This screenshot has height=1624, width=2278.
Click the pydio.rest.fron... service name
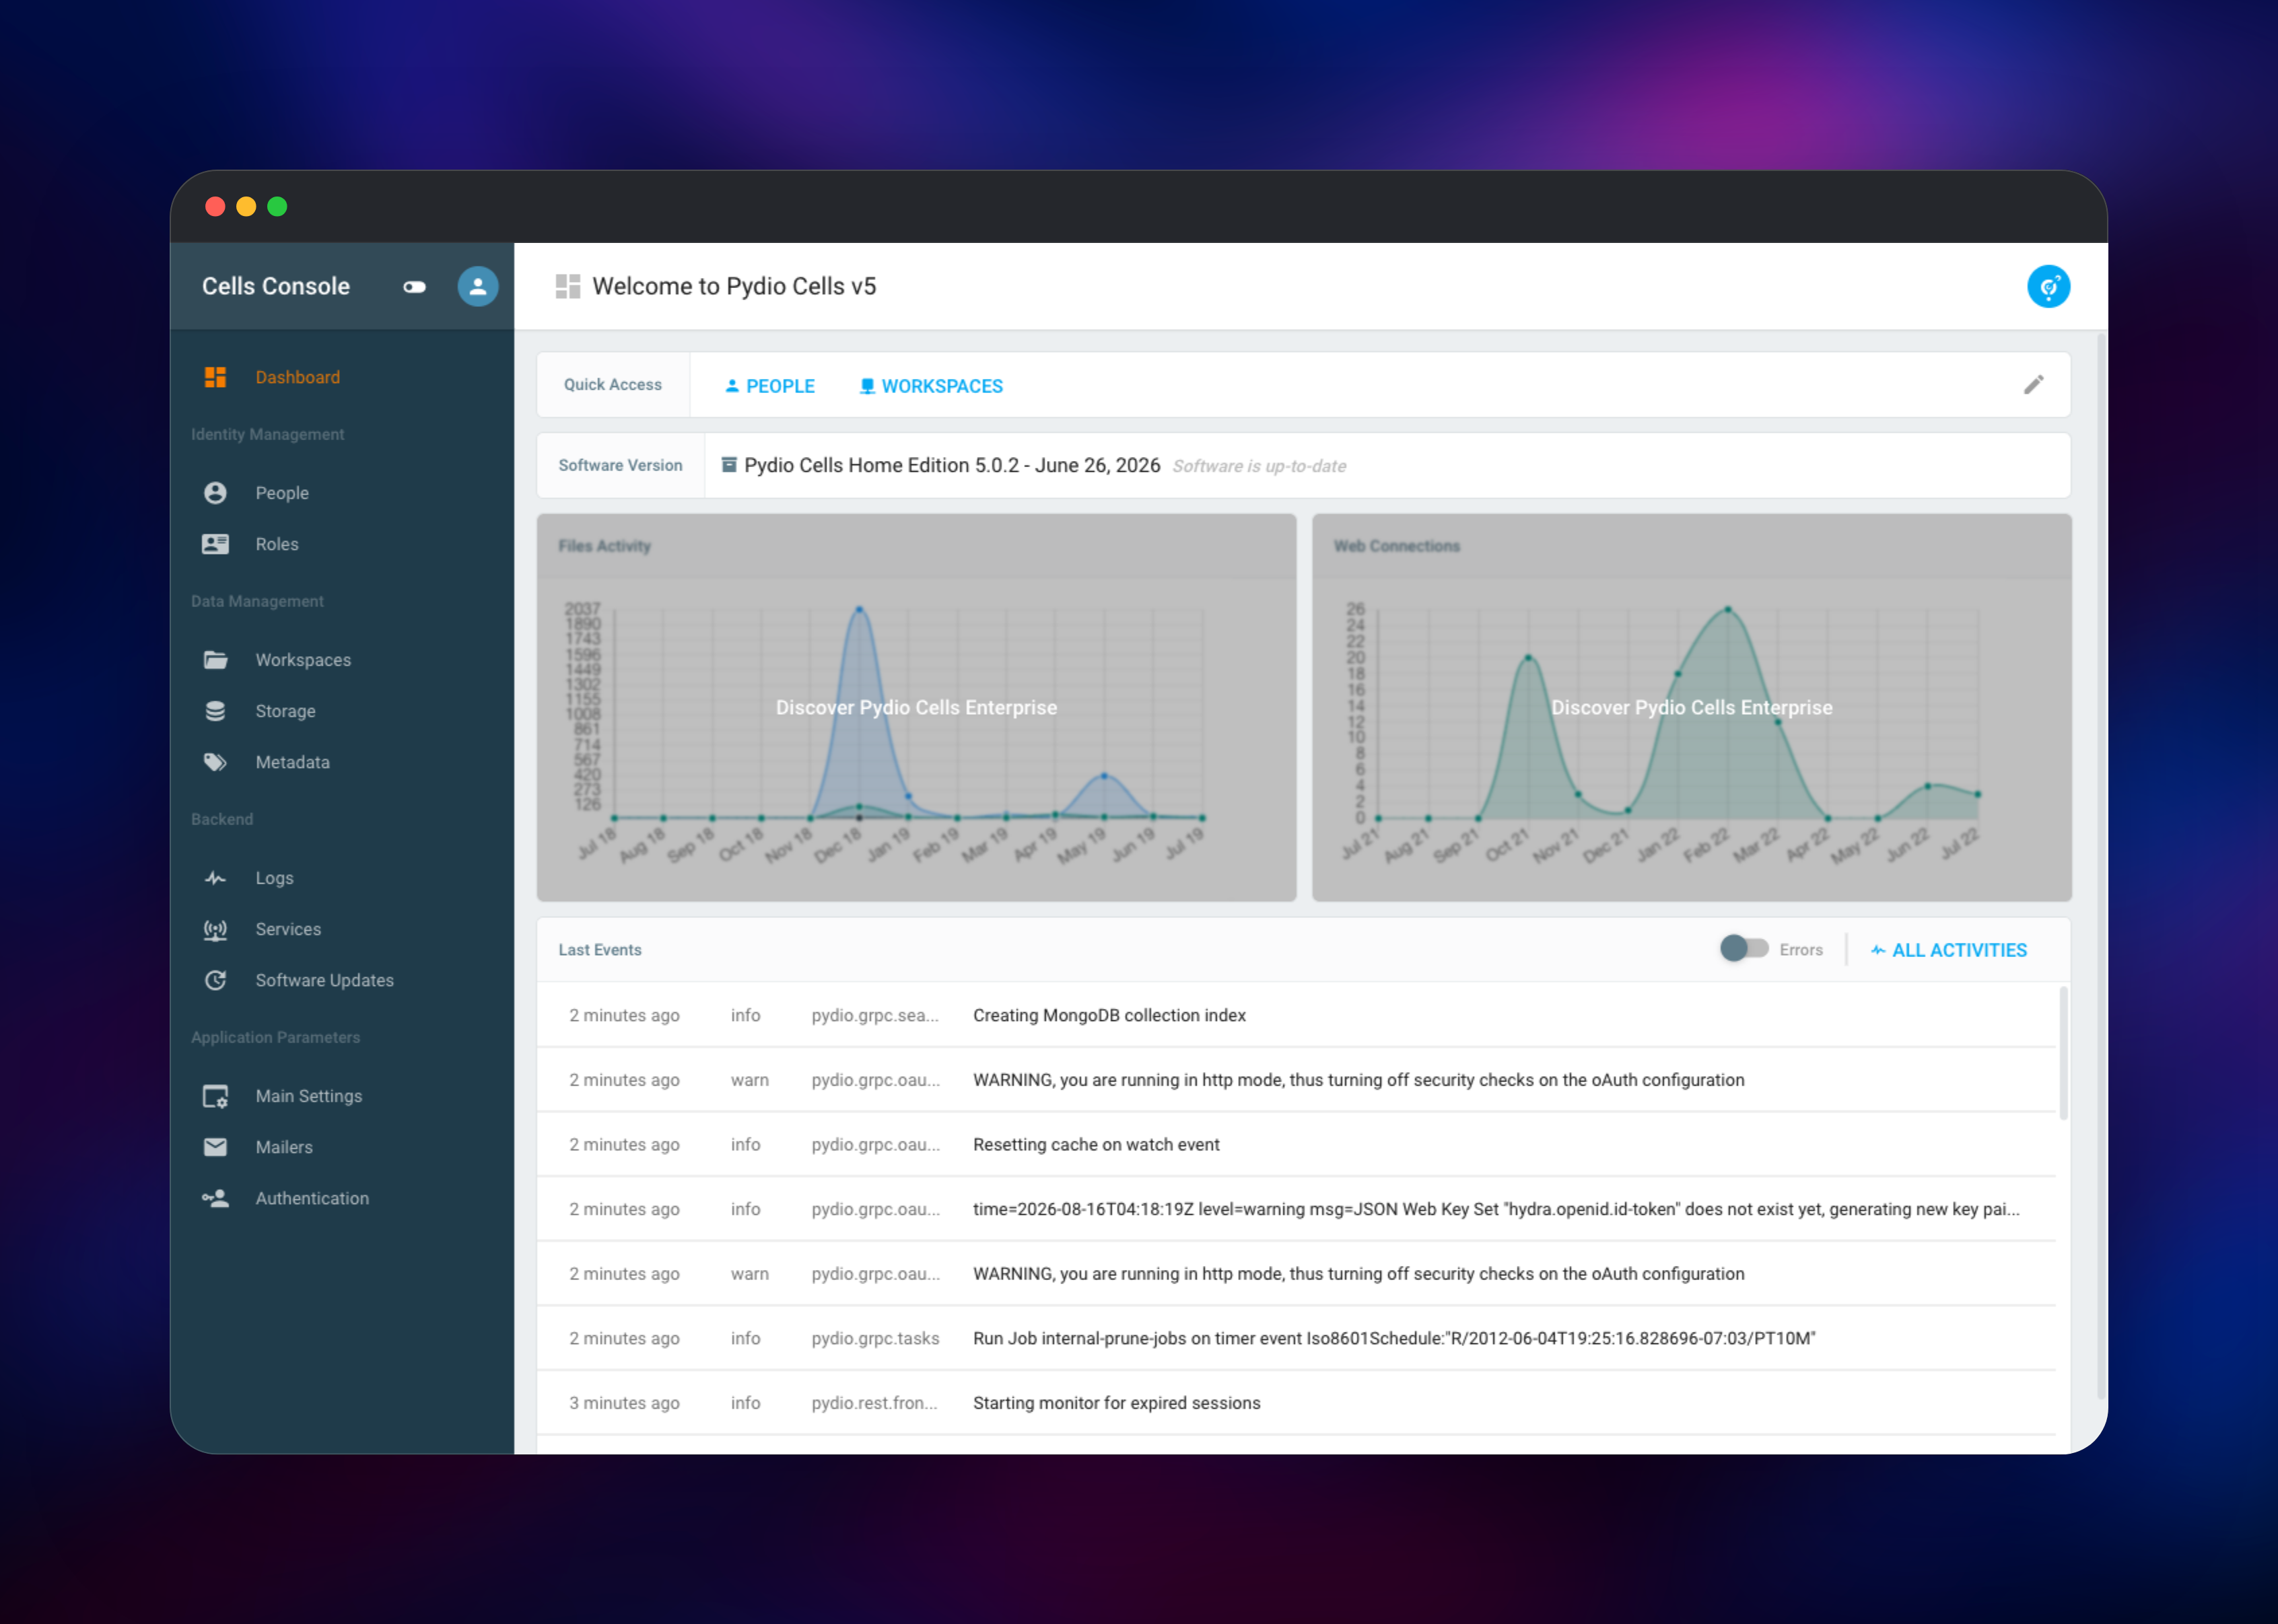(x=874, y=1403)
